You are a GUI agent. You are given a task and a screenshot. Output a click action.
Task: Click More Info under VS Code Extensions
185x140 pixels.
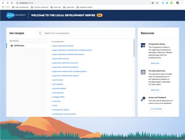[155, 90]
